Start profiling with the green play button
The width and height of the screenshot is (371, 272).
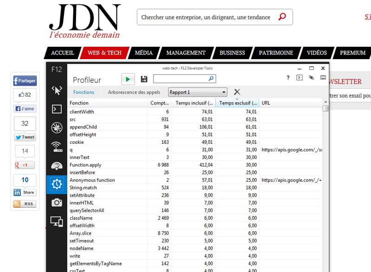coord(128,79)
